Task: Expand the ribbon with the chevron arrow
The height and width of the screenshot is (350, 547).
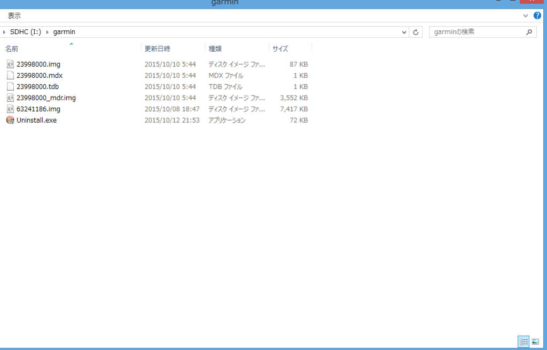Action: tap(526, 15)
